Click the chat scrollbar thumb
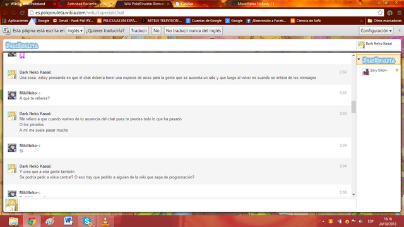This screenshot has width=404, height=227. (353, 107)
